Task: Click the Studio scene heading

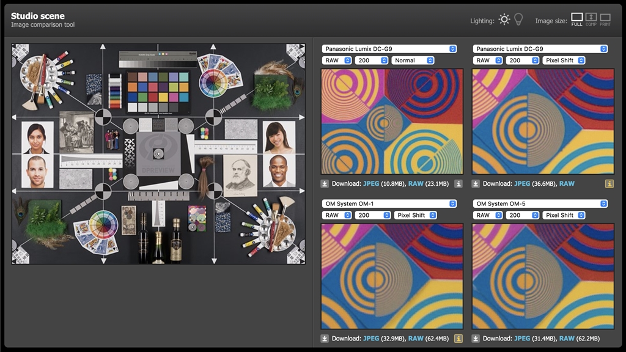Action: 37,16
